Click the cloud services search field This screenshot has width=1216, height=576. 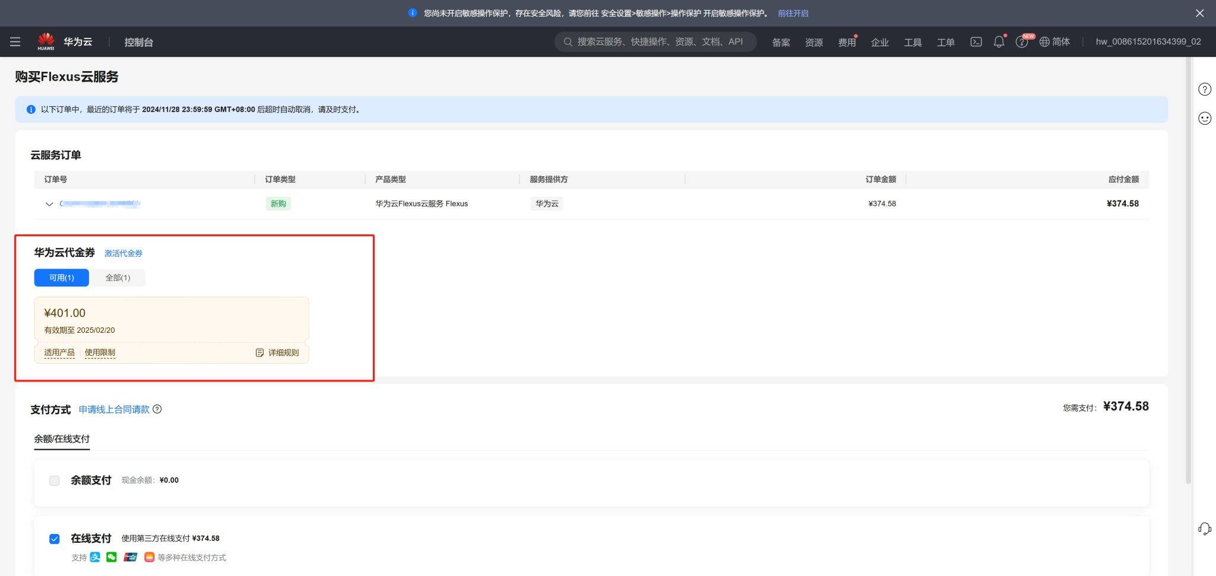[x=659, y=42]
